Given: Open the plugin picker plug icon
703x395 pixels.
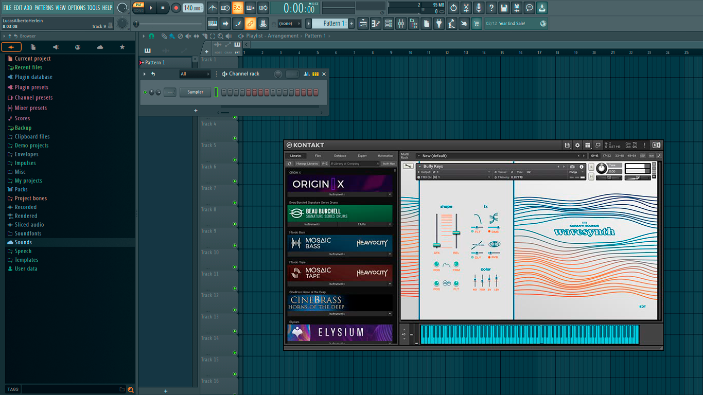Looking at the screenshot, I should coord(439,23).
